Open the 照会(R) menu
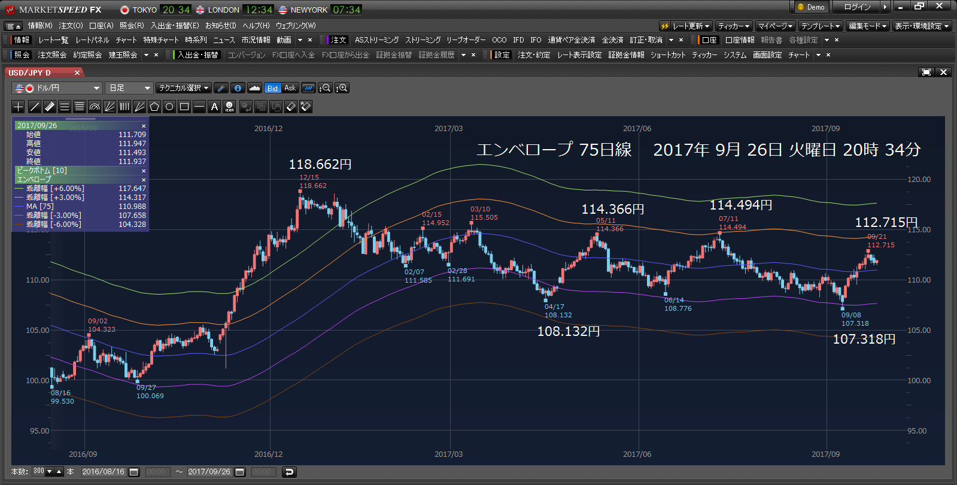The width and height of the screenshot is (957, 485). 132,26
